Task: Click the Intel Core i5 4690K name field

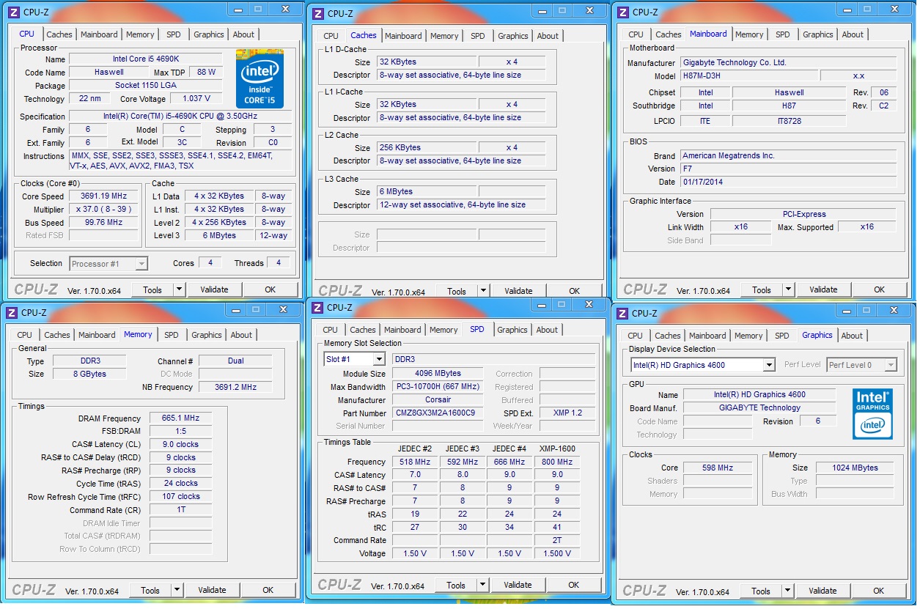Action: pyautogui.click(x=145, y=59)
